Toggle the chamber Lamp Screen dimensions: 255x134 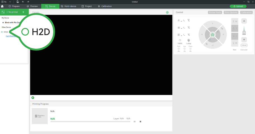(x=189, y=42)
